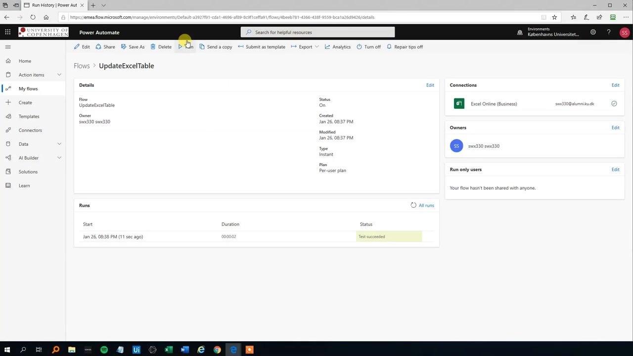Viewport: 633px width, 356px height.
Task: Go back in the browser
Action: (7, 17)
